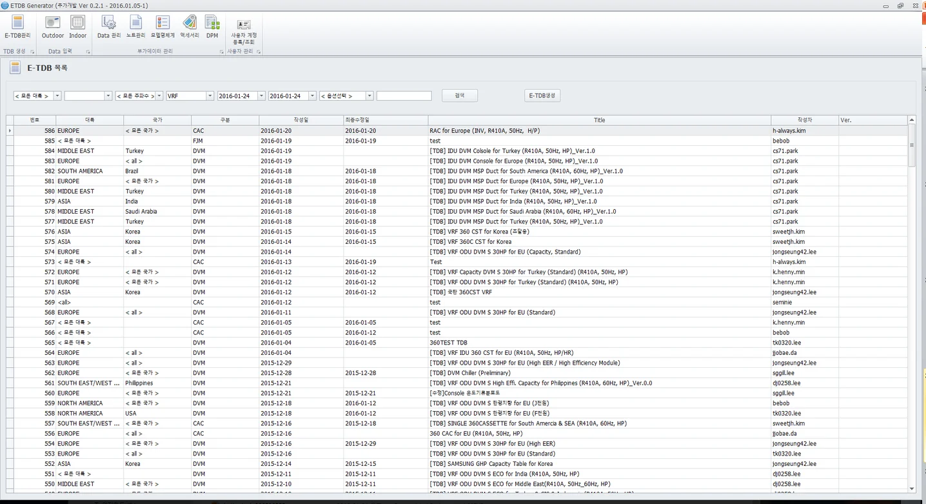Sort by the 번호 column header

(x=35, y=120)
